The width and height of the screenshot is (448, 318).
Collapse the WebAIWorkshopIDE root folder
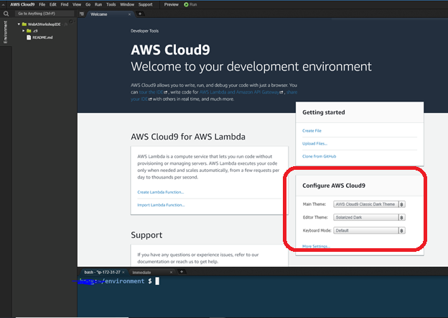[x=17, y=24]
